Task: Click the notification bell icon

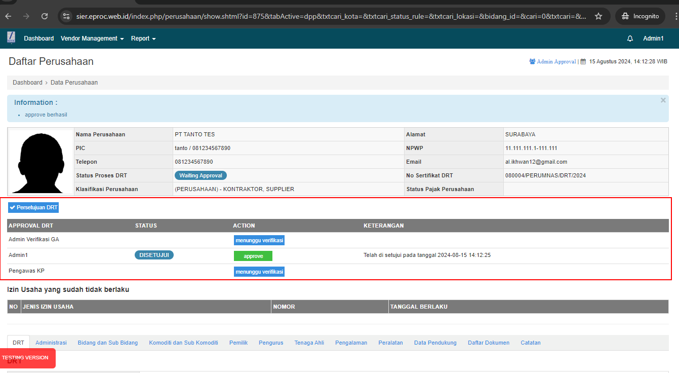Action: tap(630, 39)
